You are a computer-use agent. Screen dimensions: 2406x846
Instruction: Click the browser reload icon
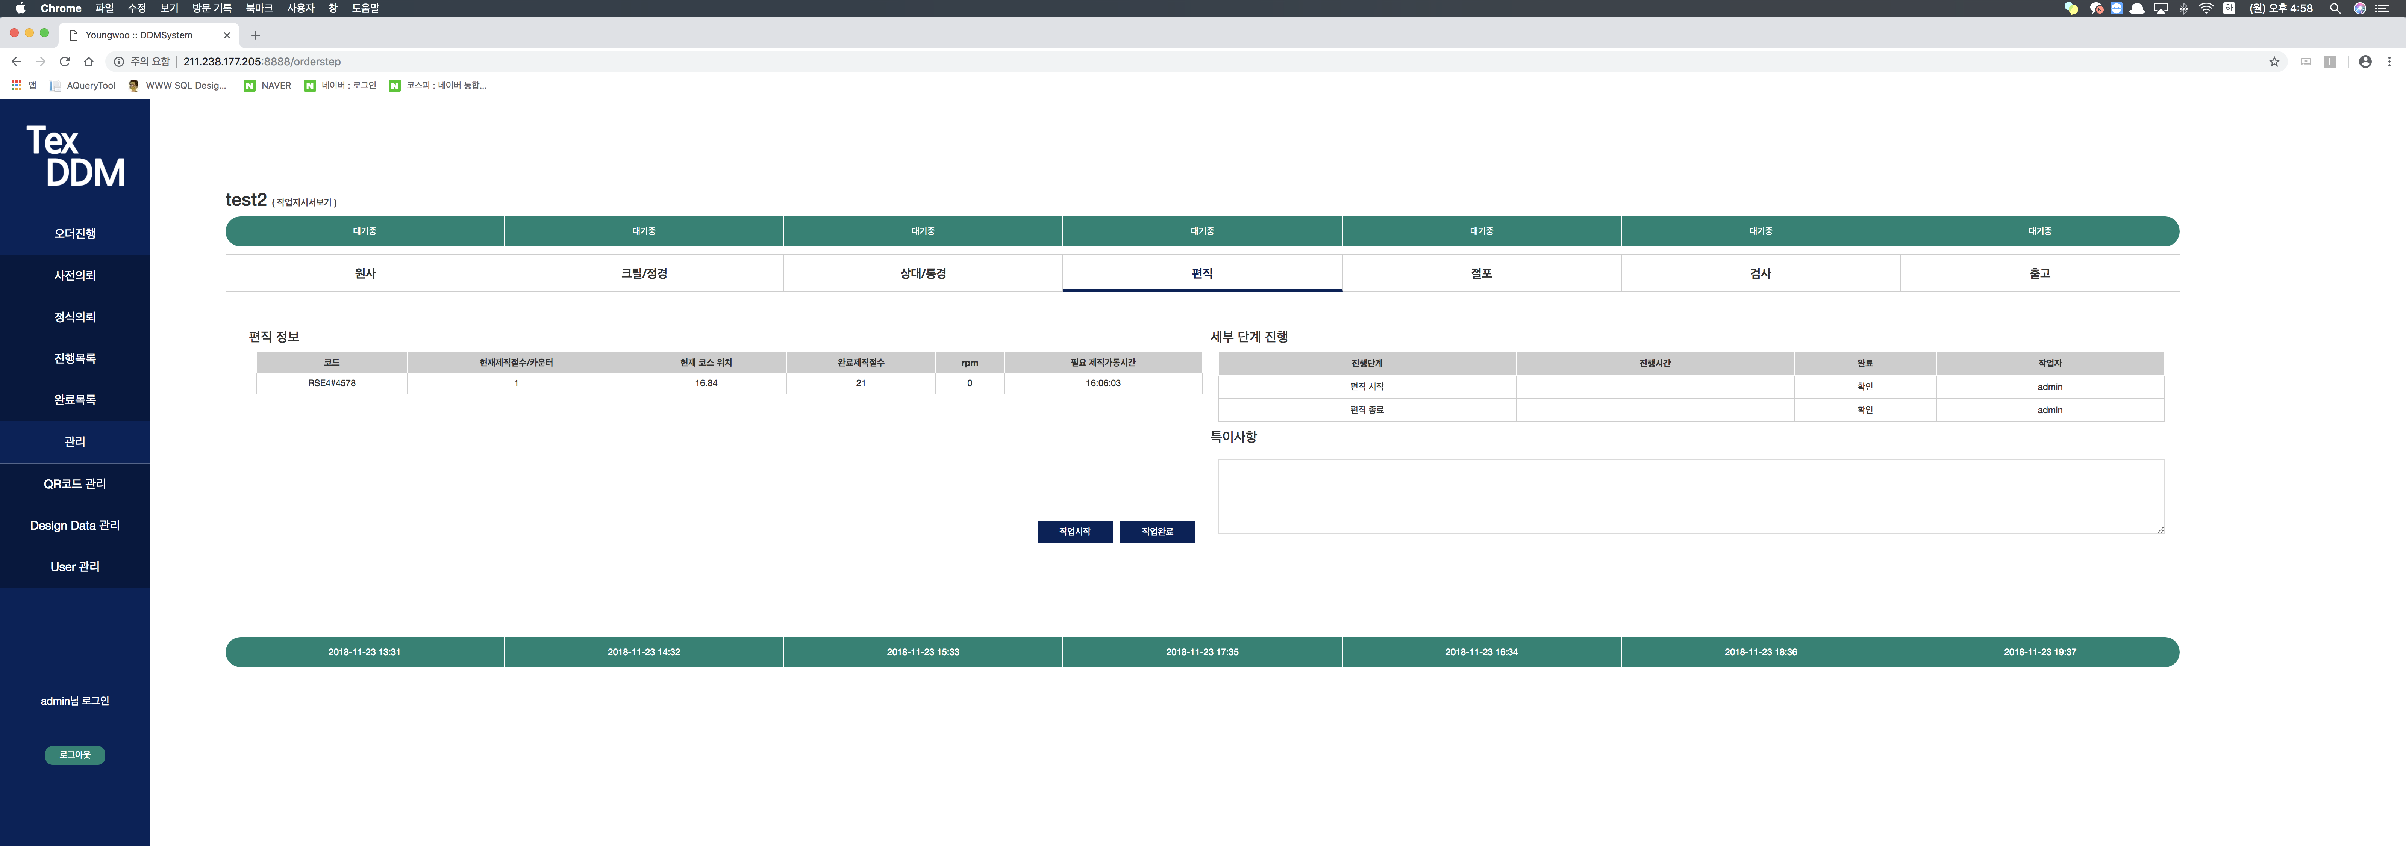point(64,62)
